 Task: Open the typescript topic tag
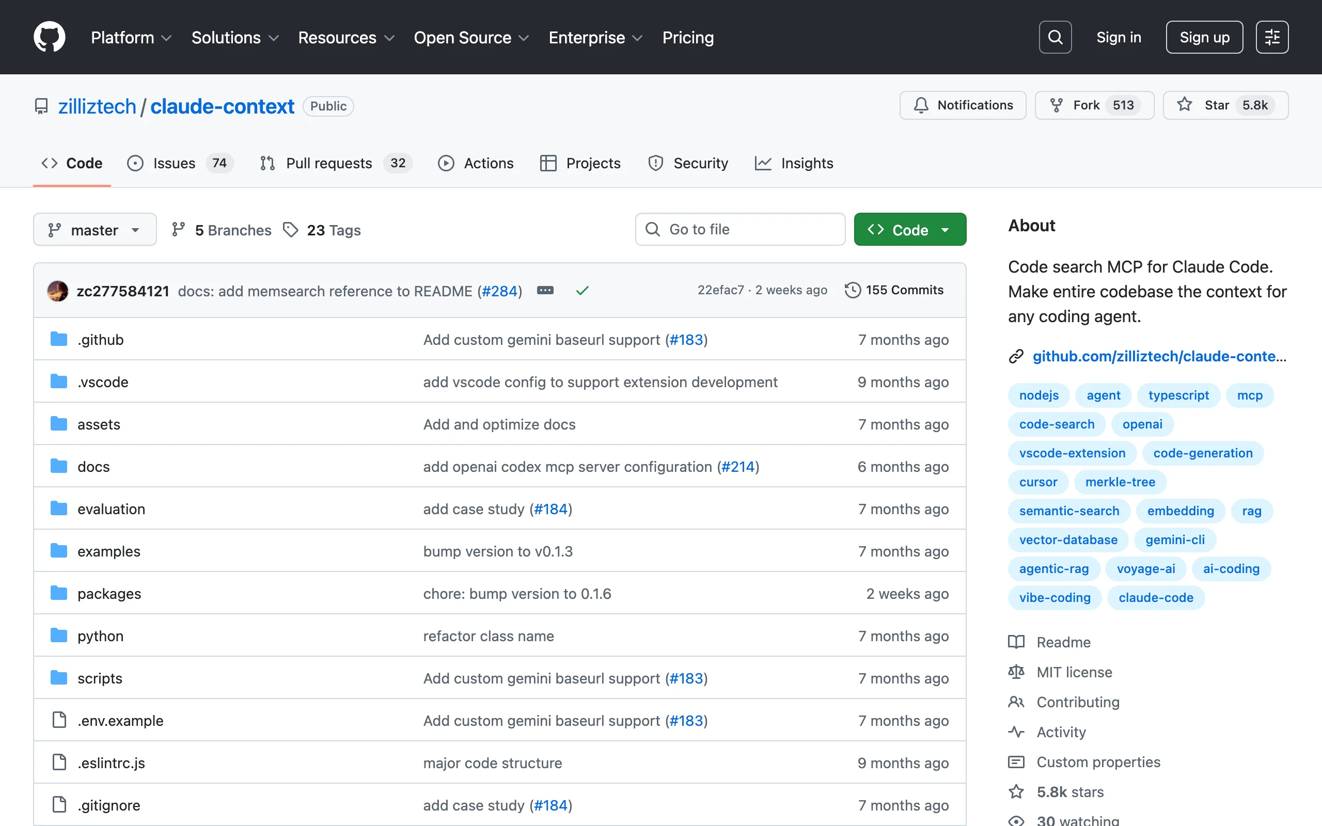(x=1178, y=395)
